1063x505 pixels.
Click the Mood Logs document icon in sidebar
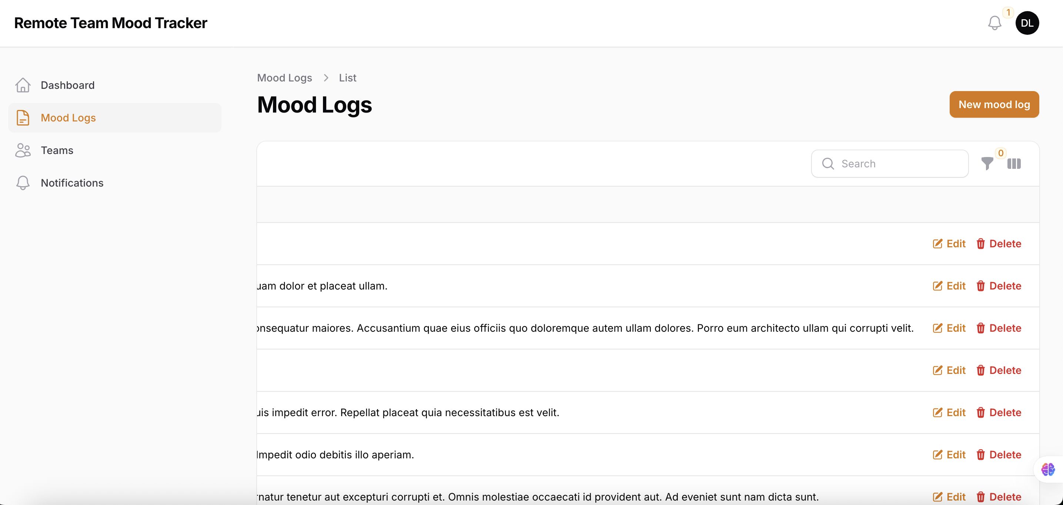23,118
